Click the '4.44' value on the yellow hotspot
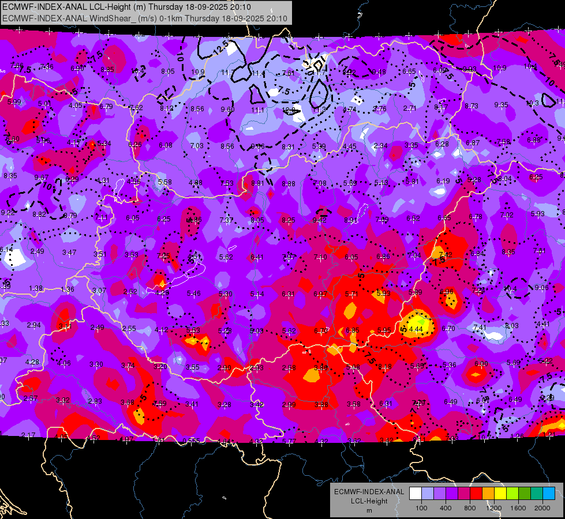Viewport: 565px width, 519px height. 416,329
